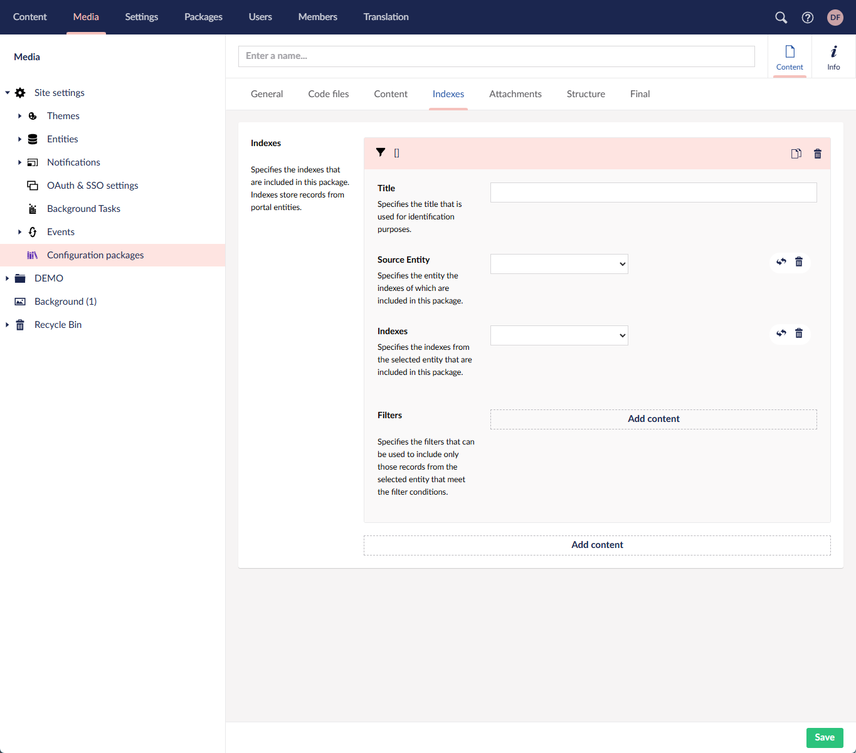Open the Source Entity dropdown
The image size is (856, 753).
(559, 264)
